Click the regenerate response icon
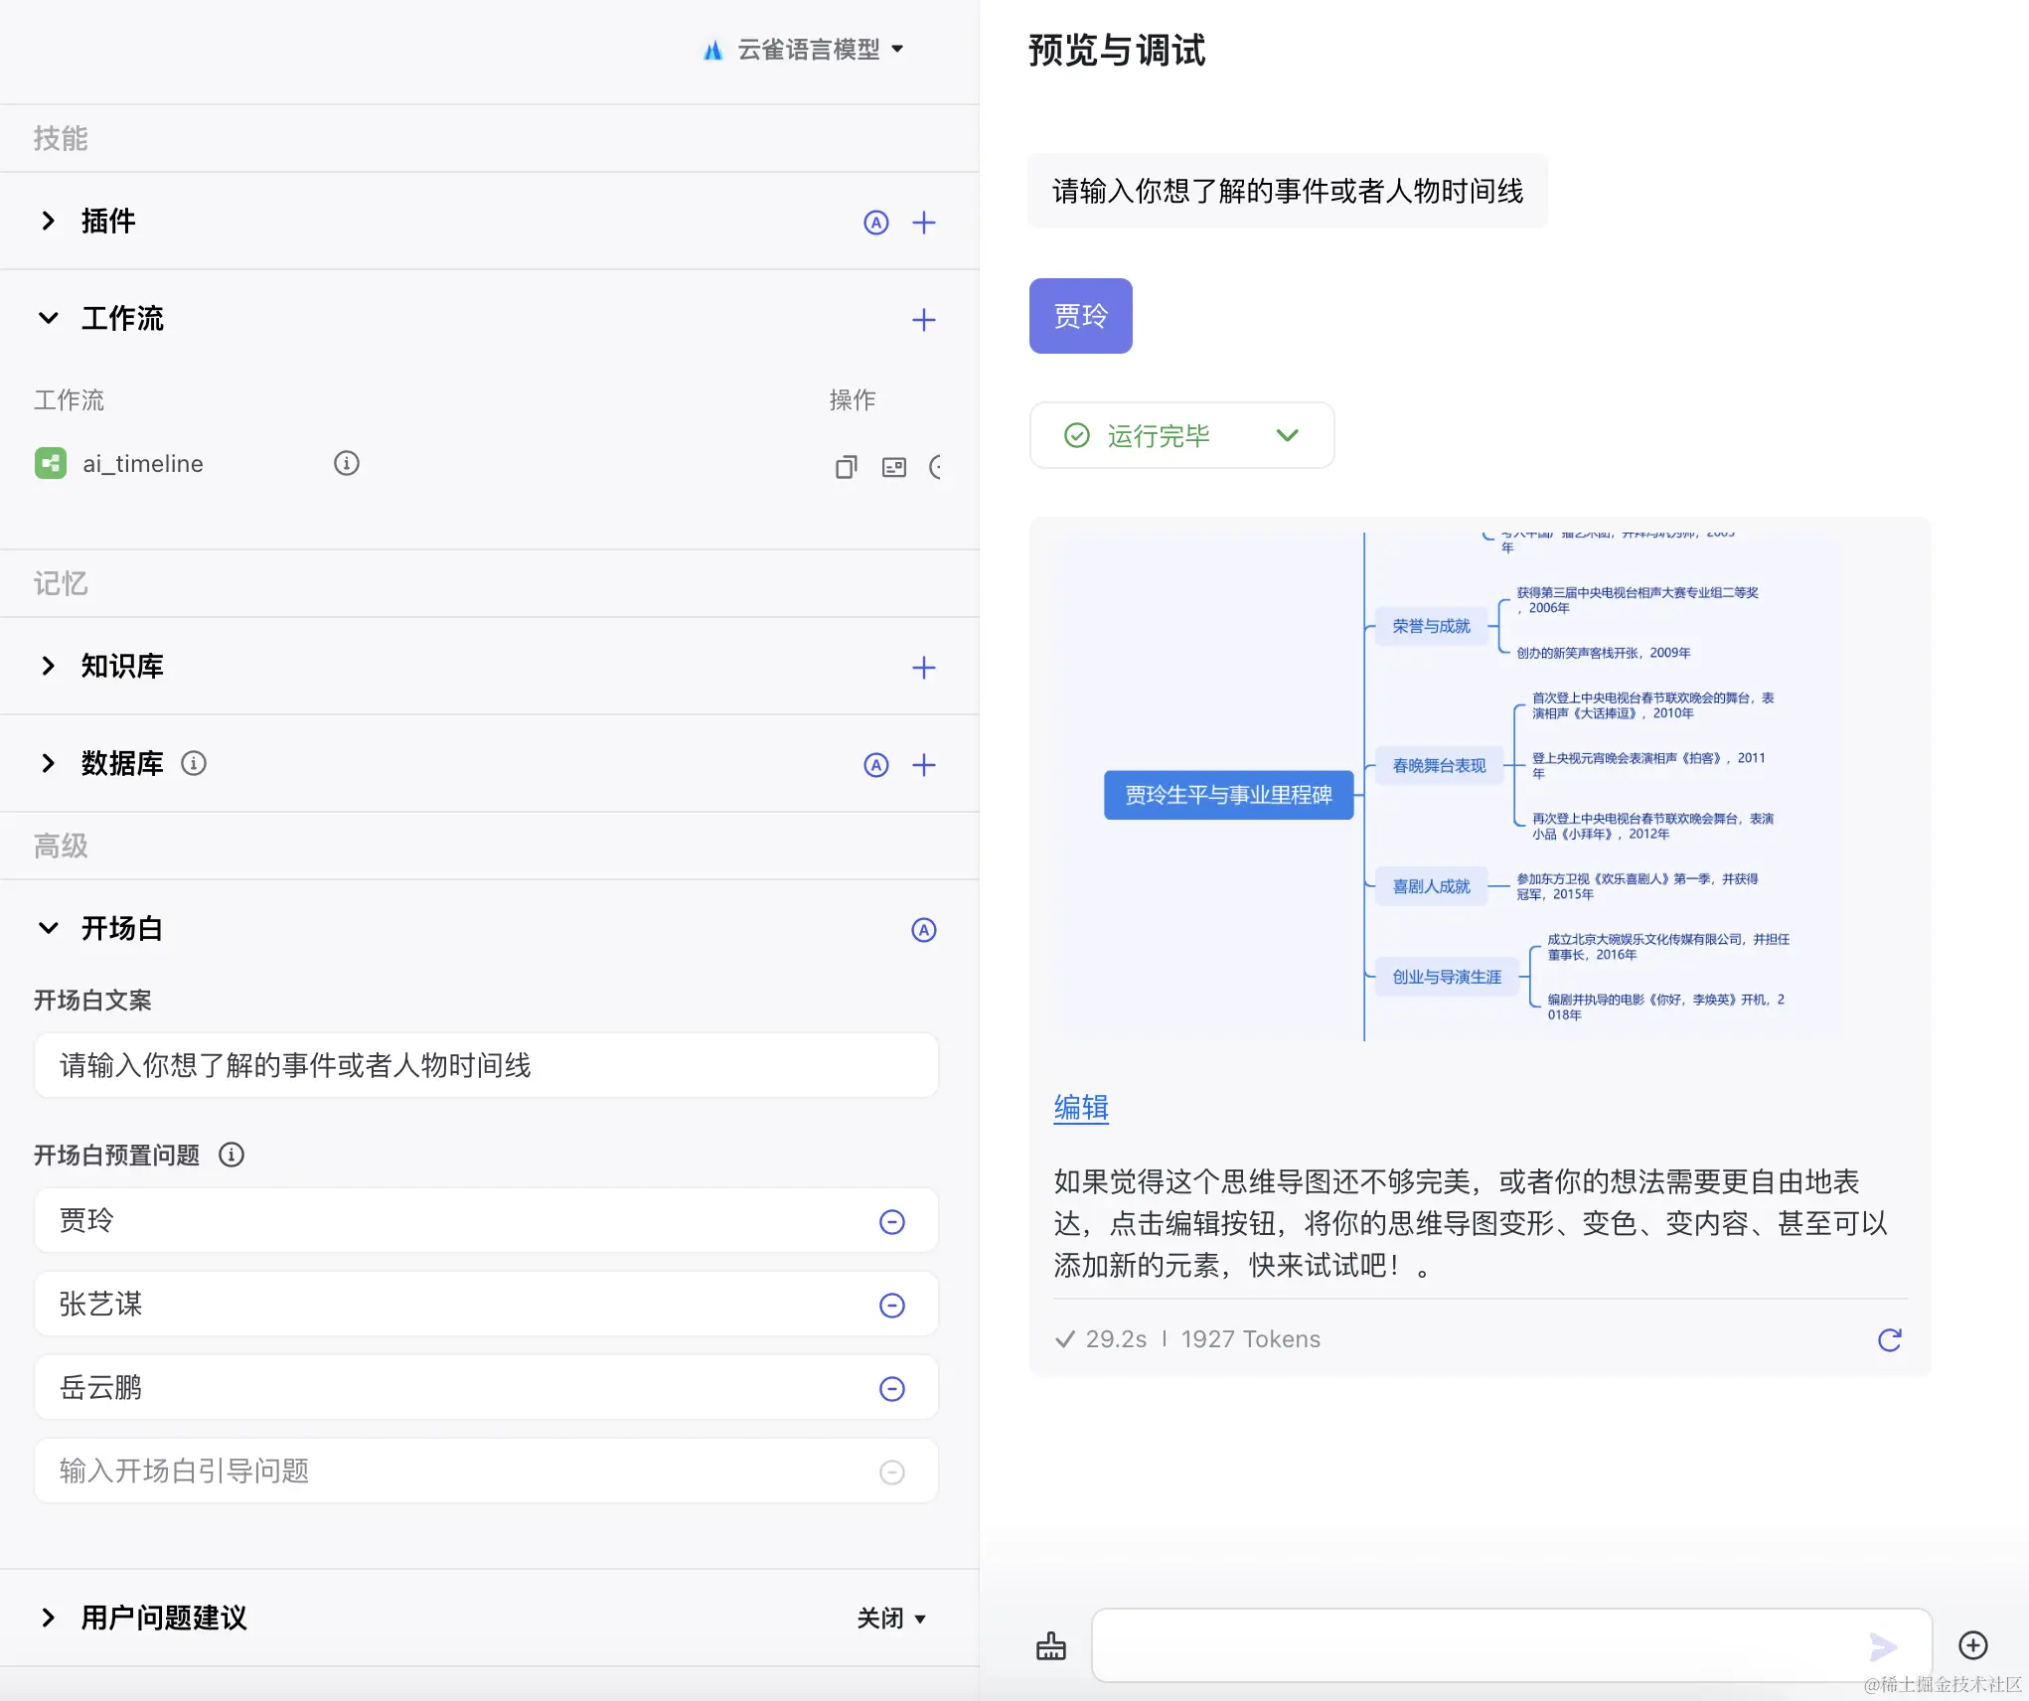The width and height of the screenshot is (2029, 1701). tap(1889, 1339)
